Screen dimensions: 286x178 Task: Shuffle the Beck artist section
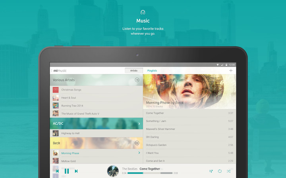137,143
